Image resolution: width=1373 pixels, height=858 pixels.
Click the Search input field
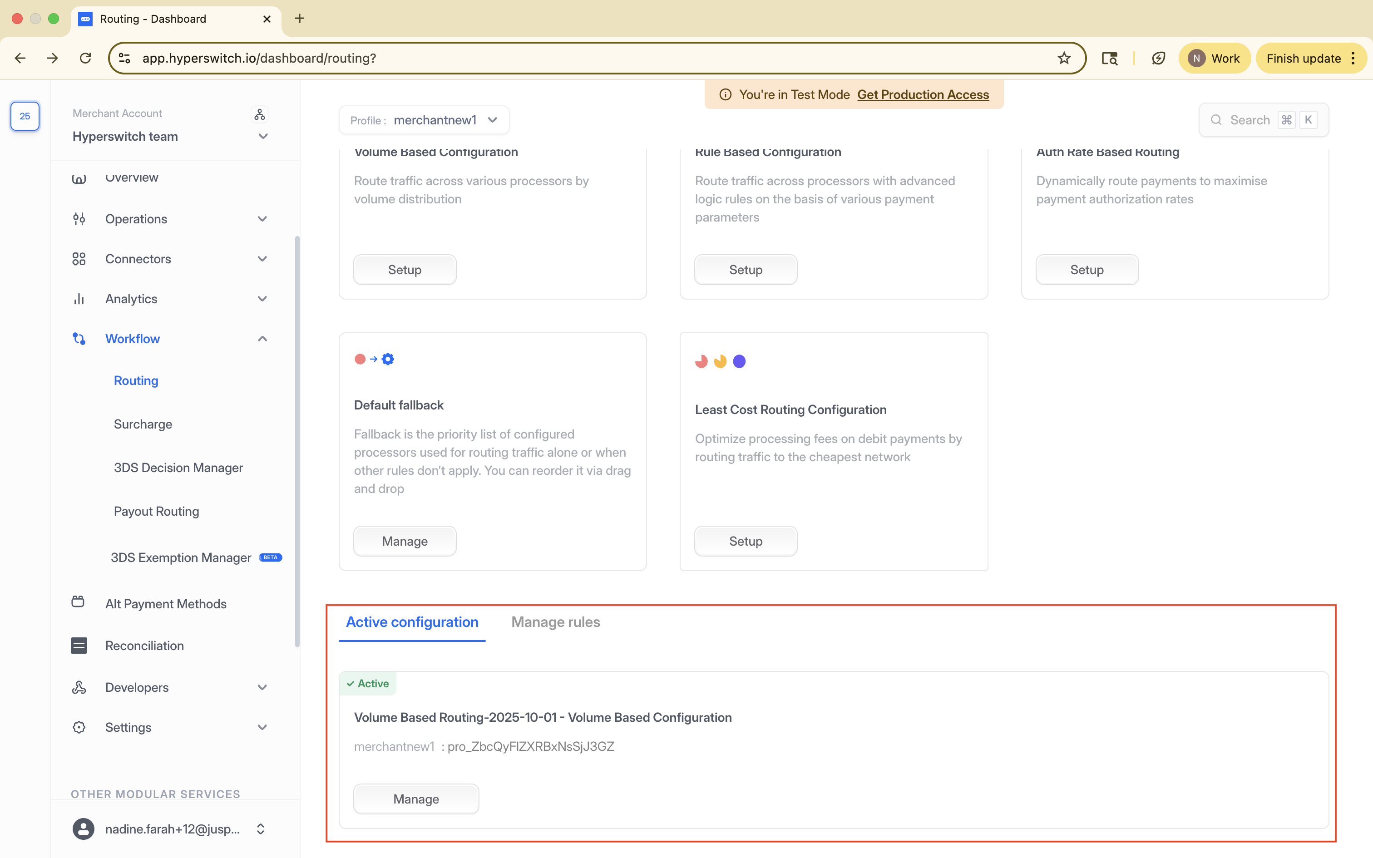[1250, 120]
